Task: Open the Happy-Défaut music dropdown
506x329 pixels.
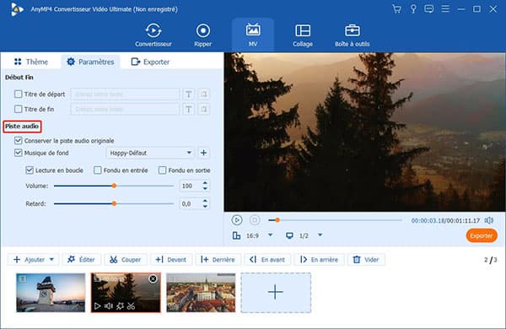Action: [x=150, y=153]
